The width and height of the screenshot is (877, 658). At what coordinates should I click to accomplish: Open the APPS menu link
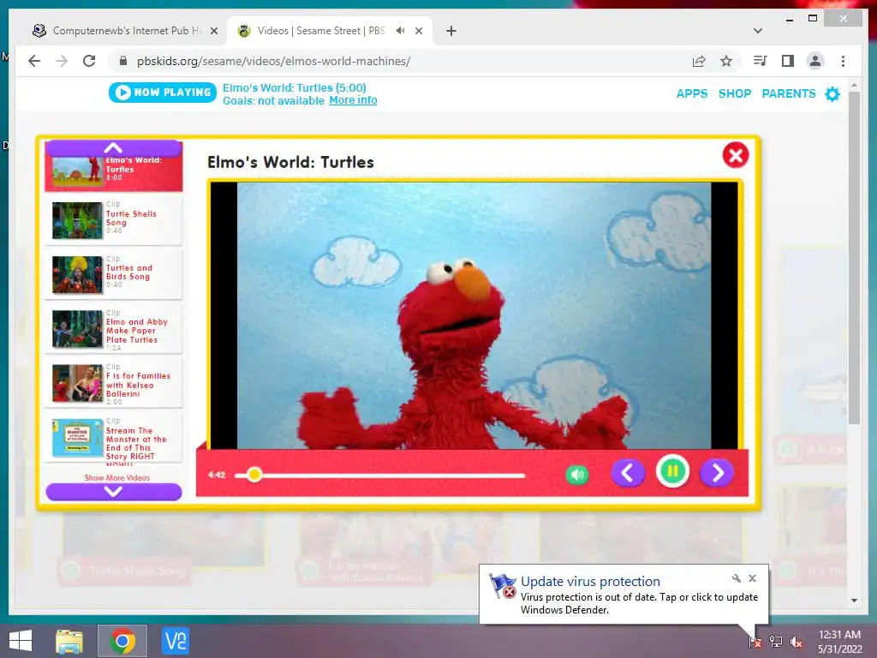(692, 93)
